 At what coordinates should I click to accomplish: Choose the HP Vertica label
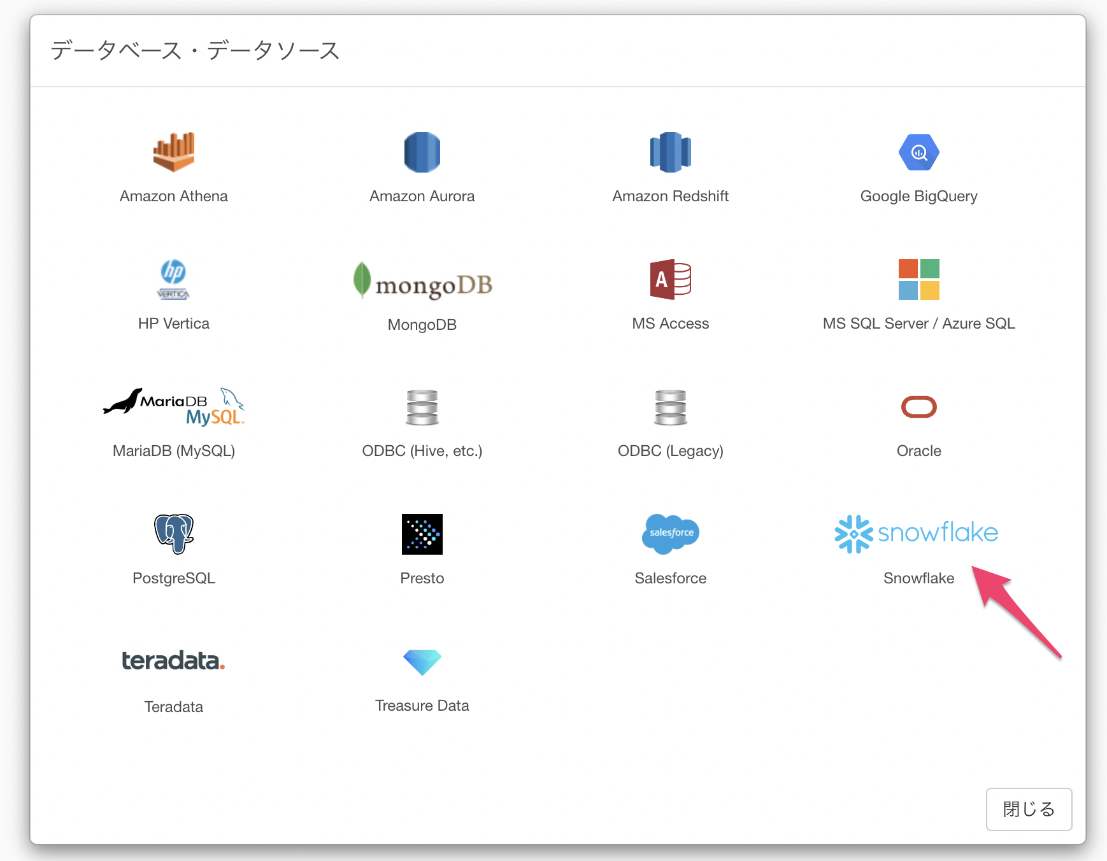point(174,324)
